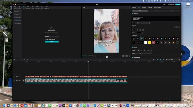Open Skype in the Dock
This screenshot has width=193, height=108.
click(95, 105)
